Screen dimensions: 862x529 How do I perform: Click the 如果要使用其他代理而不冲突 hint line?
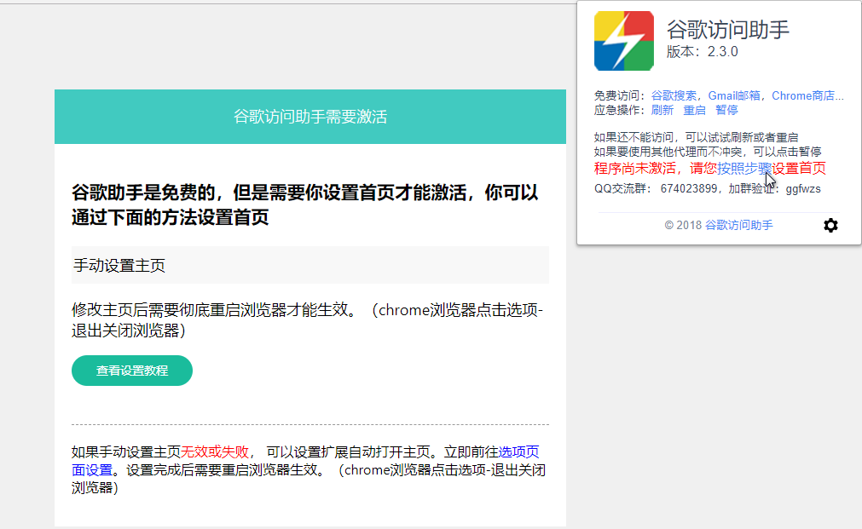point(708,152)
